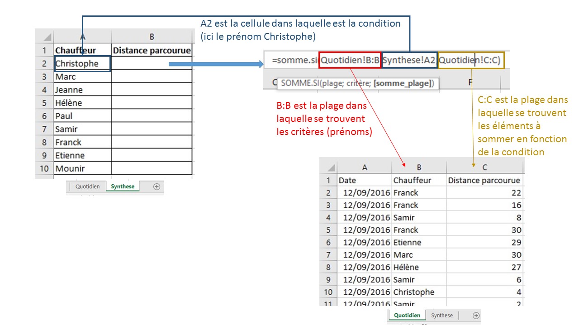Select column header C above Distance parcourue
Viewport: 579px width, 325px height.
484,167
